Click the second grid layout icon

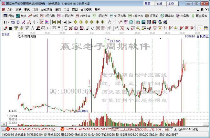[205, 28]
